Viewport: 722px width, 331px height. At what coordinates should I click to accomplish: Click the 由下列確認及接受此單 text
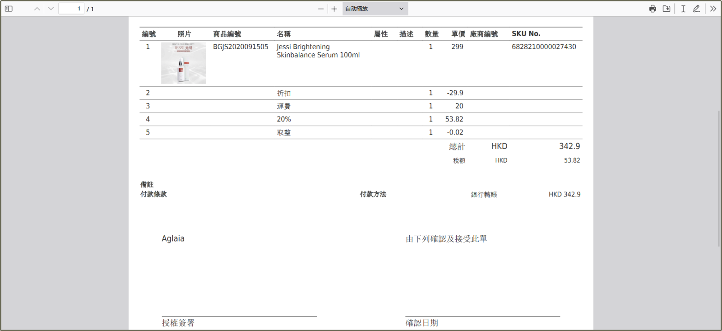446,239
